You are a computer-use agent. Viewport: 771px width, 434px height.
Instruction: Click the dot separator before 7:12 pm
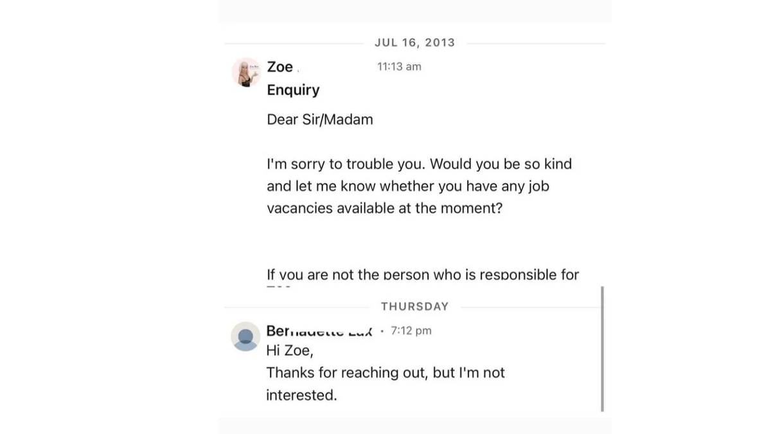tap(382, 331)
